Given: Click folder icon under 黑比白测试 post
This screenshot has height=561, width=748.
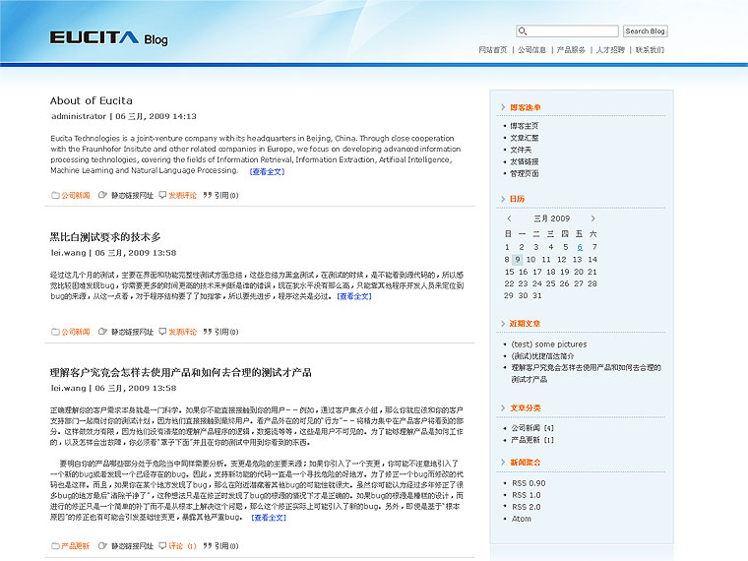Looking at the screenshot, I should pos(55,332).
